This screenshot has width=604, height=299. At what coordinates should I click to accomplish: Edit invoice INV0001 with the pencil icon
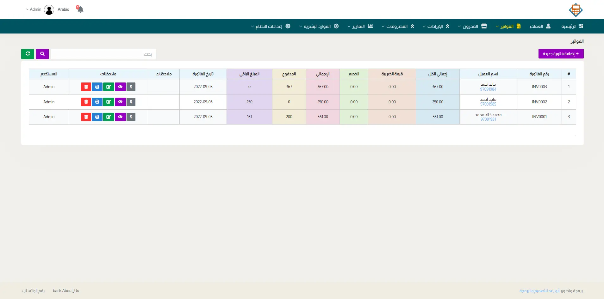click(109, 117)
